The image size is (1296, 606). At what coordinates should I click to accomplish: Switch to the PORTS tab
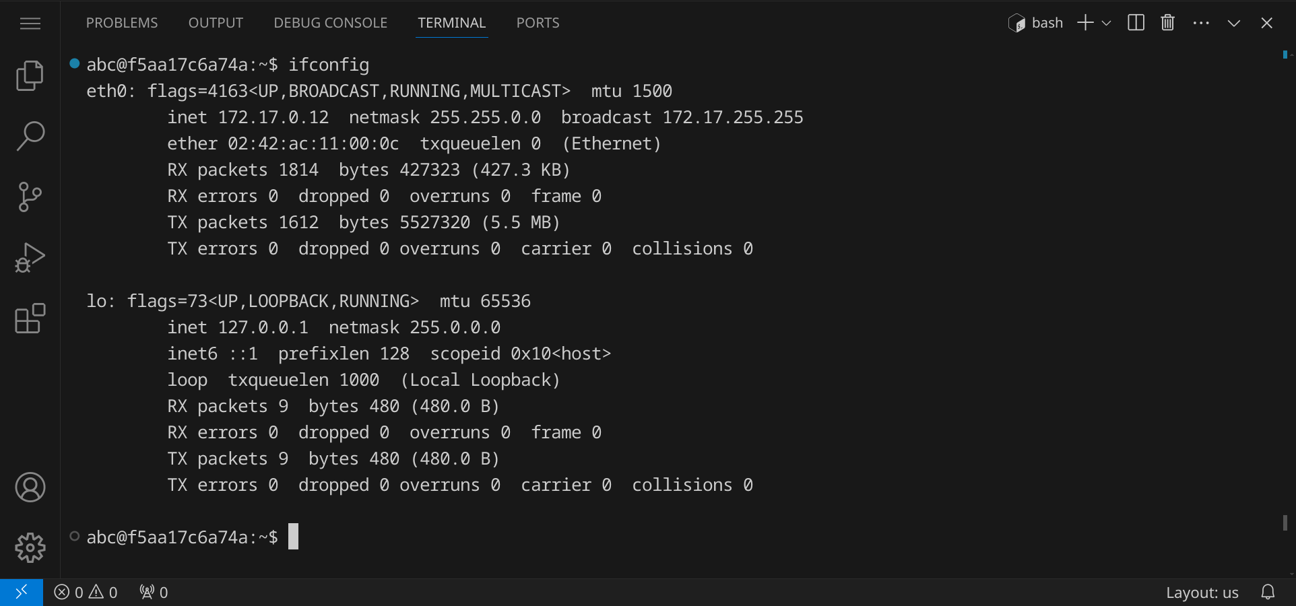click(538, 23)
